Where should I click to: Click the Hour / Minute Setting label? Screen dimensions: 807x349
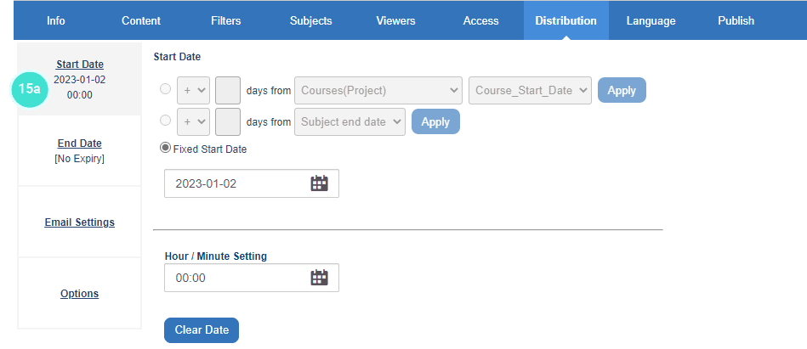(x=216, y=256)
